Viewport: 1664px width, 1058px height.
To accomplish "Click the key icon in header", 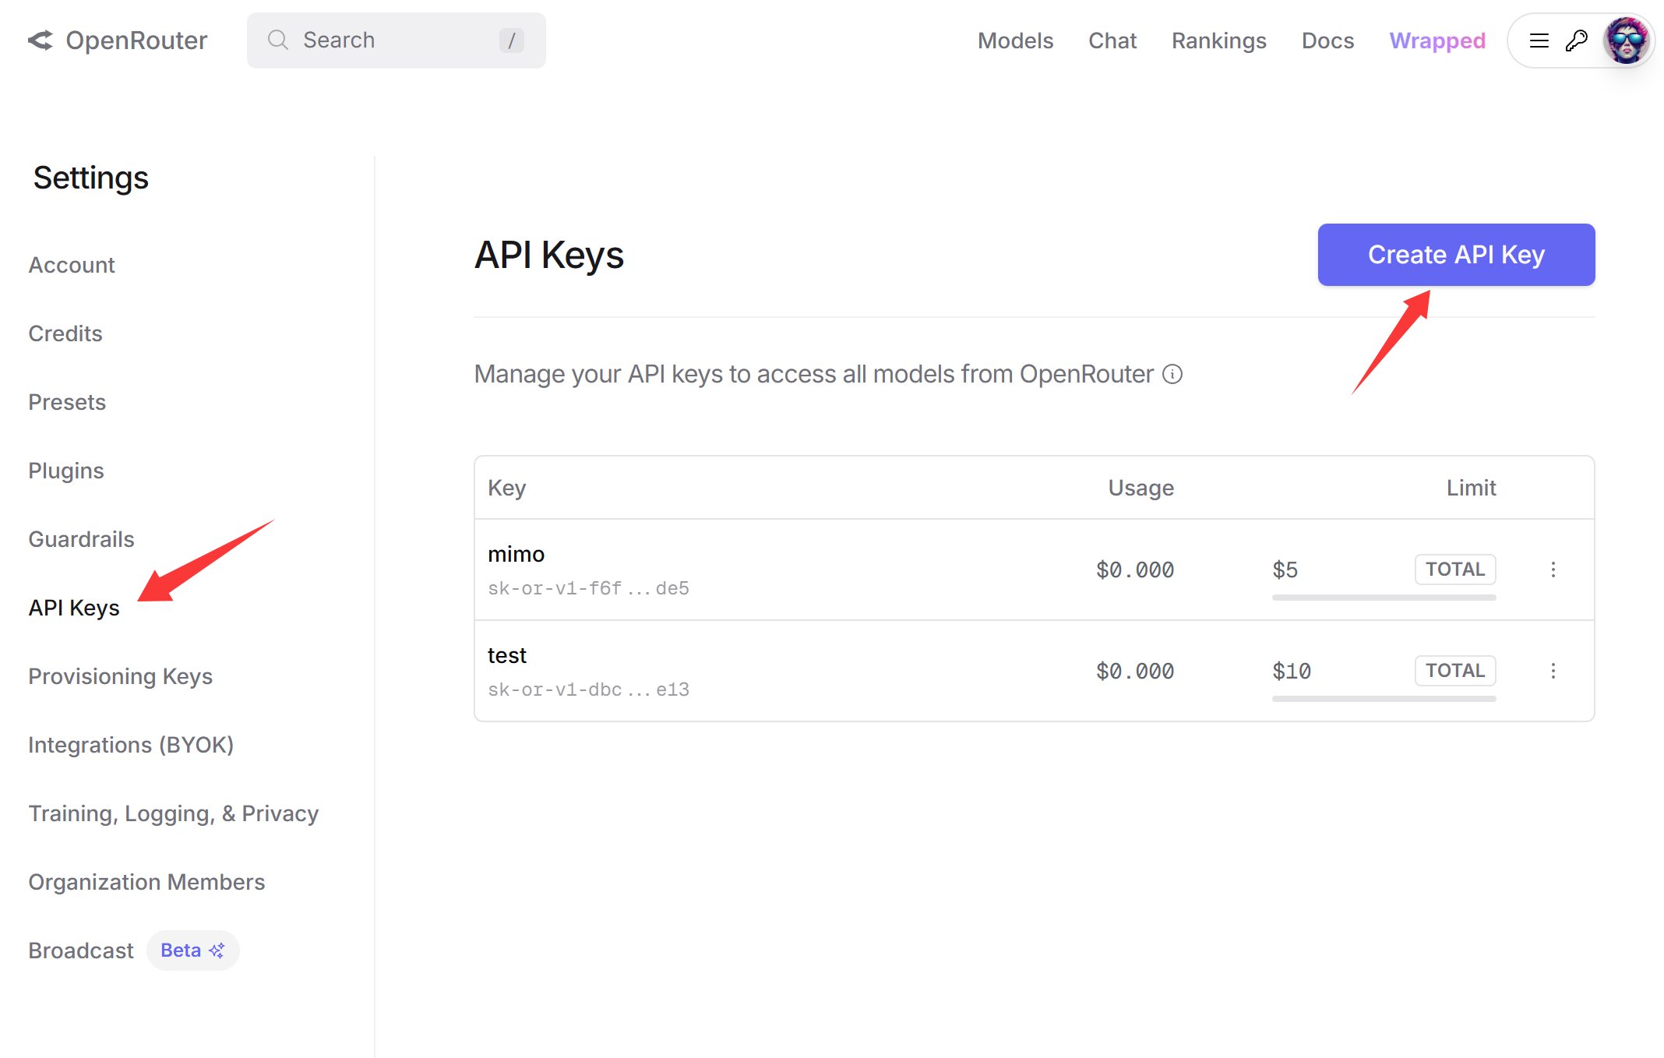I will pyautogui.click(x=1576, y=41).
